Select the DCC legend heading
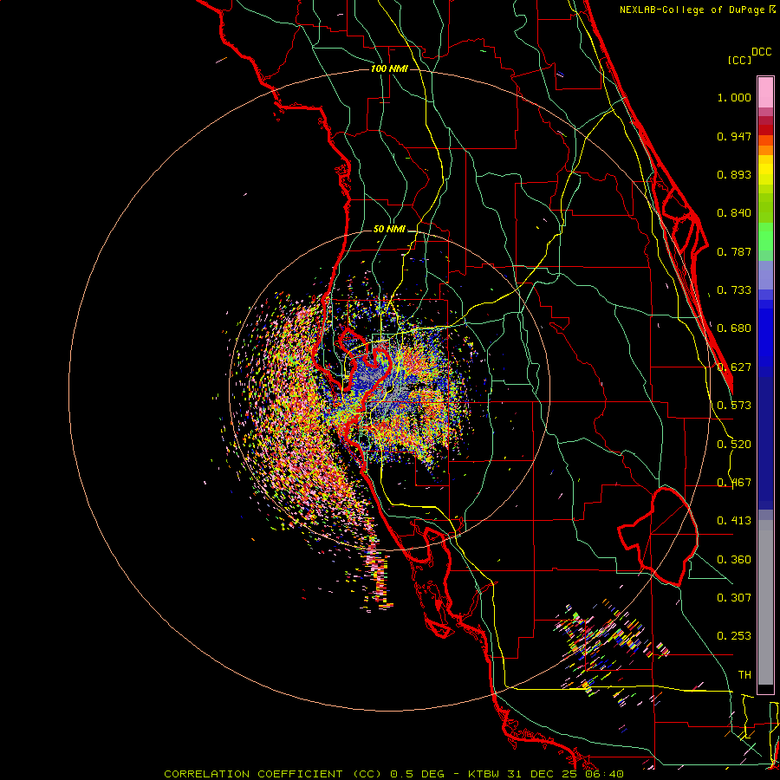Image resolution: width=780 pixels, height=780 pixels. coord(761,52)
